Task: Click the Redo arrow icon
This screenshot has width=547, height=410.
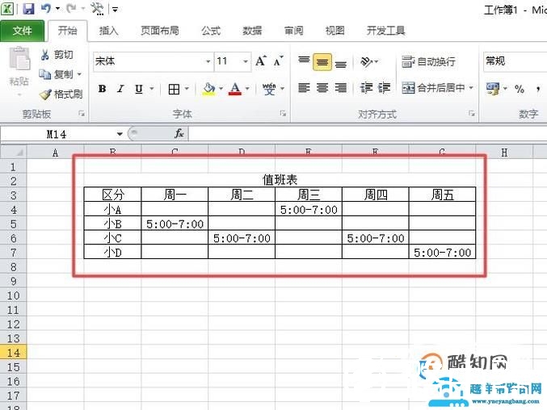Action: click(71, 8)
